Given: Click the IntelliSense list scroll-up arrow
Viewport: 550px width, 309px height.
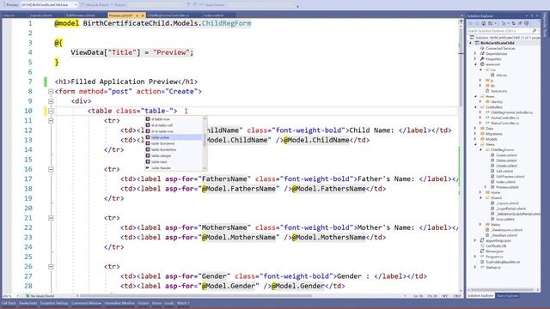Looking at the screenshot, I should click(205, 118).
